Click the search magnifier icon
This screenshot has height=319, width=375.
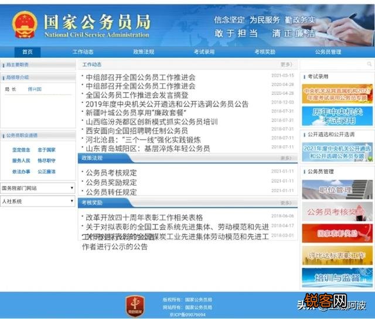(x=369, y=64)
